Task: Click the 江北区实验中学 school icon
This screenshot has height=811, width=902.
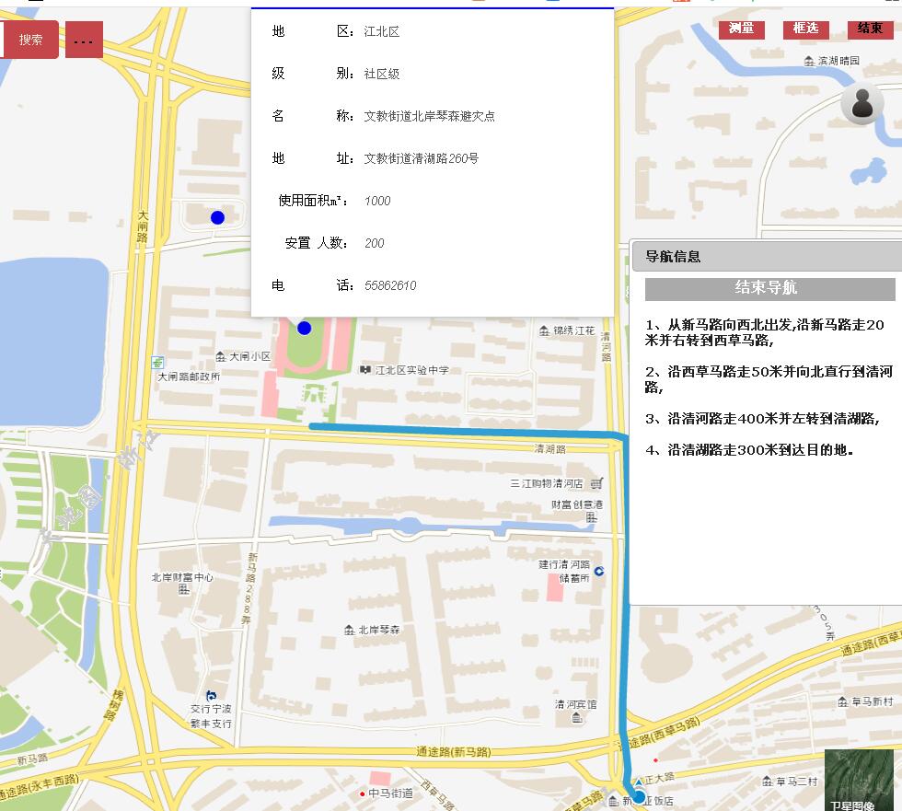Action: coord(365,370)
